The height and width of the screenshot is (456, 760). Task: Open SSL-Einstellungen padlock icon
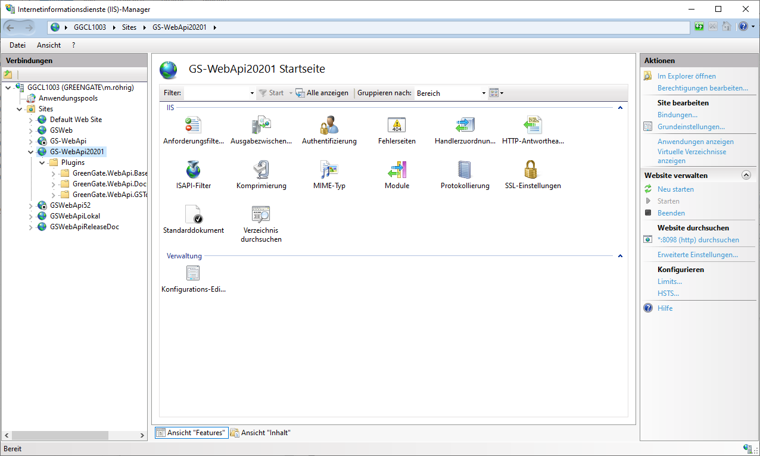531,170
